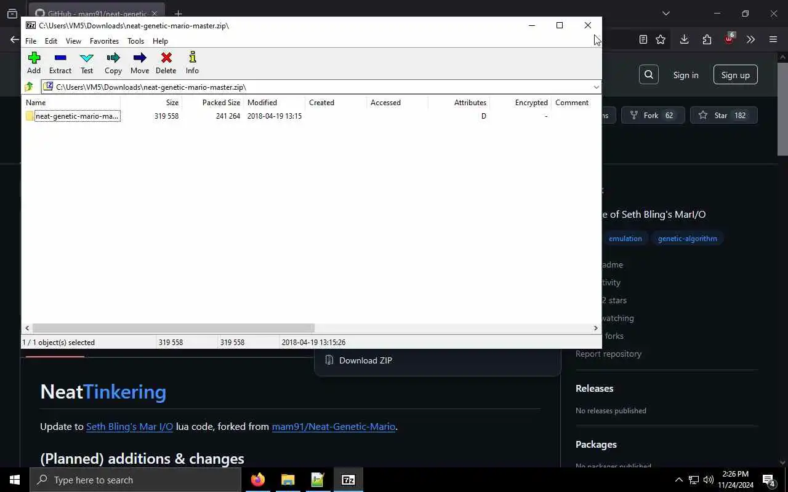The image size is (788, 492).
Task: Sort by the Created column header
Action: [336, 103]
